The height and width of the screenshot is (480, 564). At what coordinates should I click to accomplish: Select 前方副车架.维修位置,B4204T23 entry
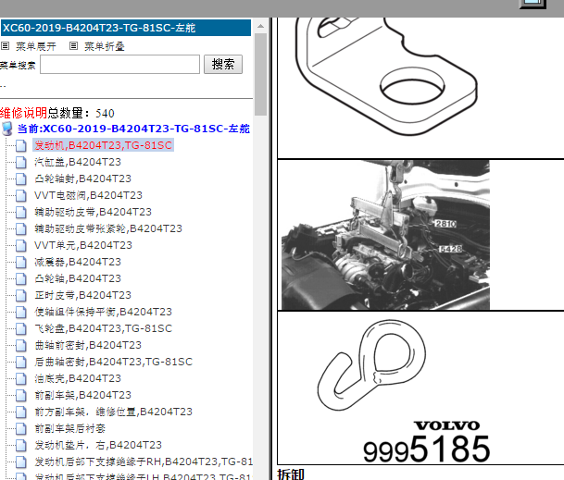pos(113,412)
